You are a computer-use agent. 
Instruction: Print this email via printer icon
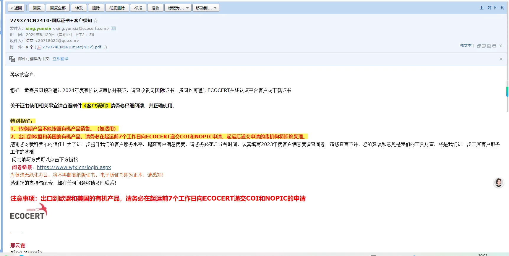click(494, 46)
